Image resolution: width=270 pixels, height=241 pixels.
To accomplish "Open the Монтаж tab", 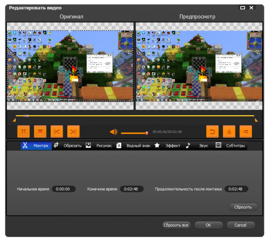I will (36, 146).
